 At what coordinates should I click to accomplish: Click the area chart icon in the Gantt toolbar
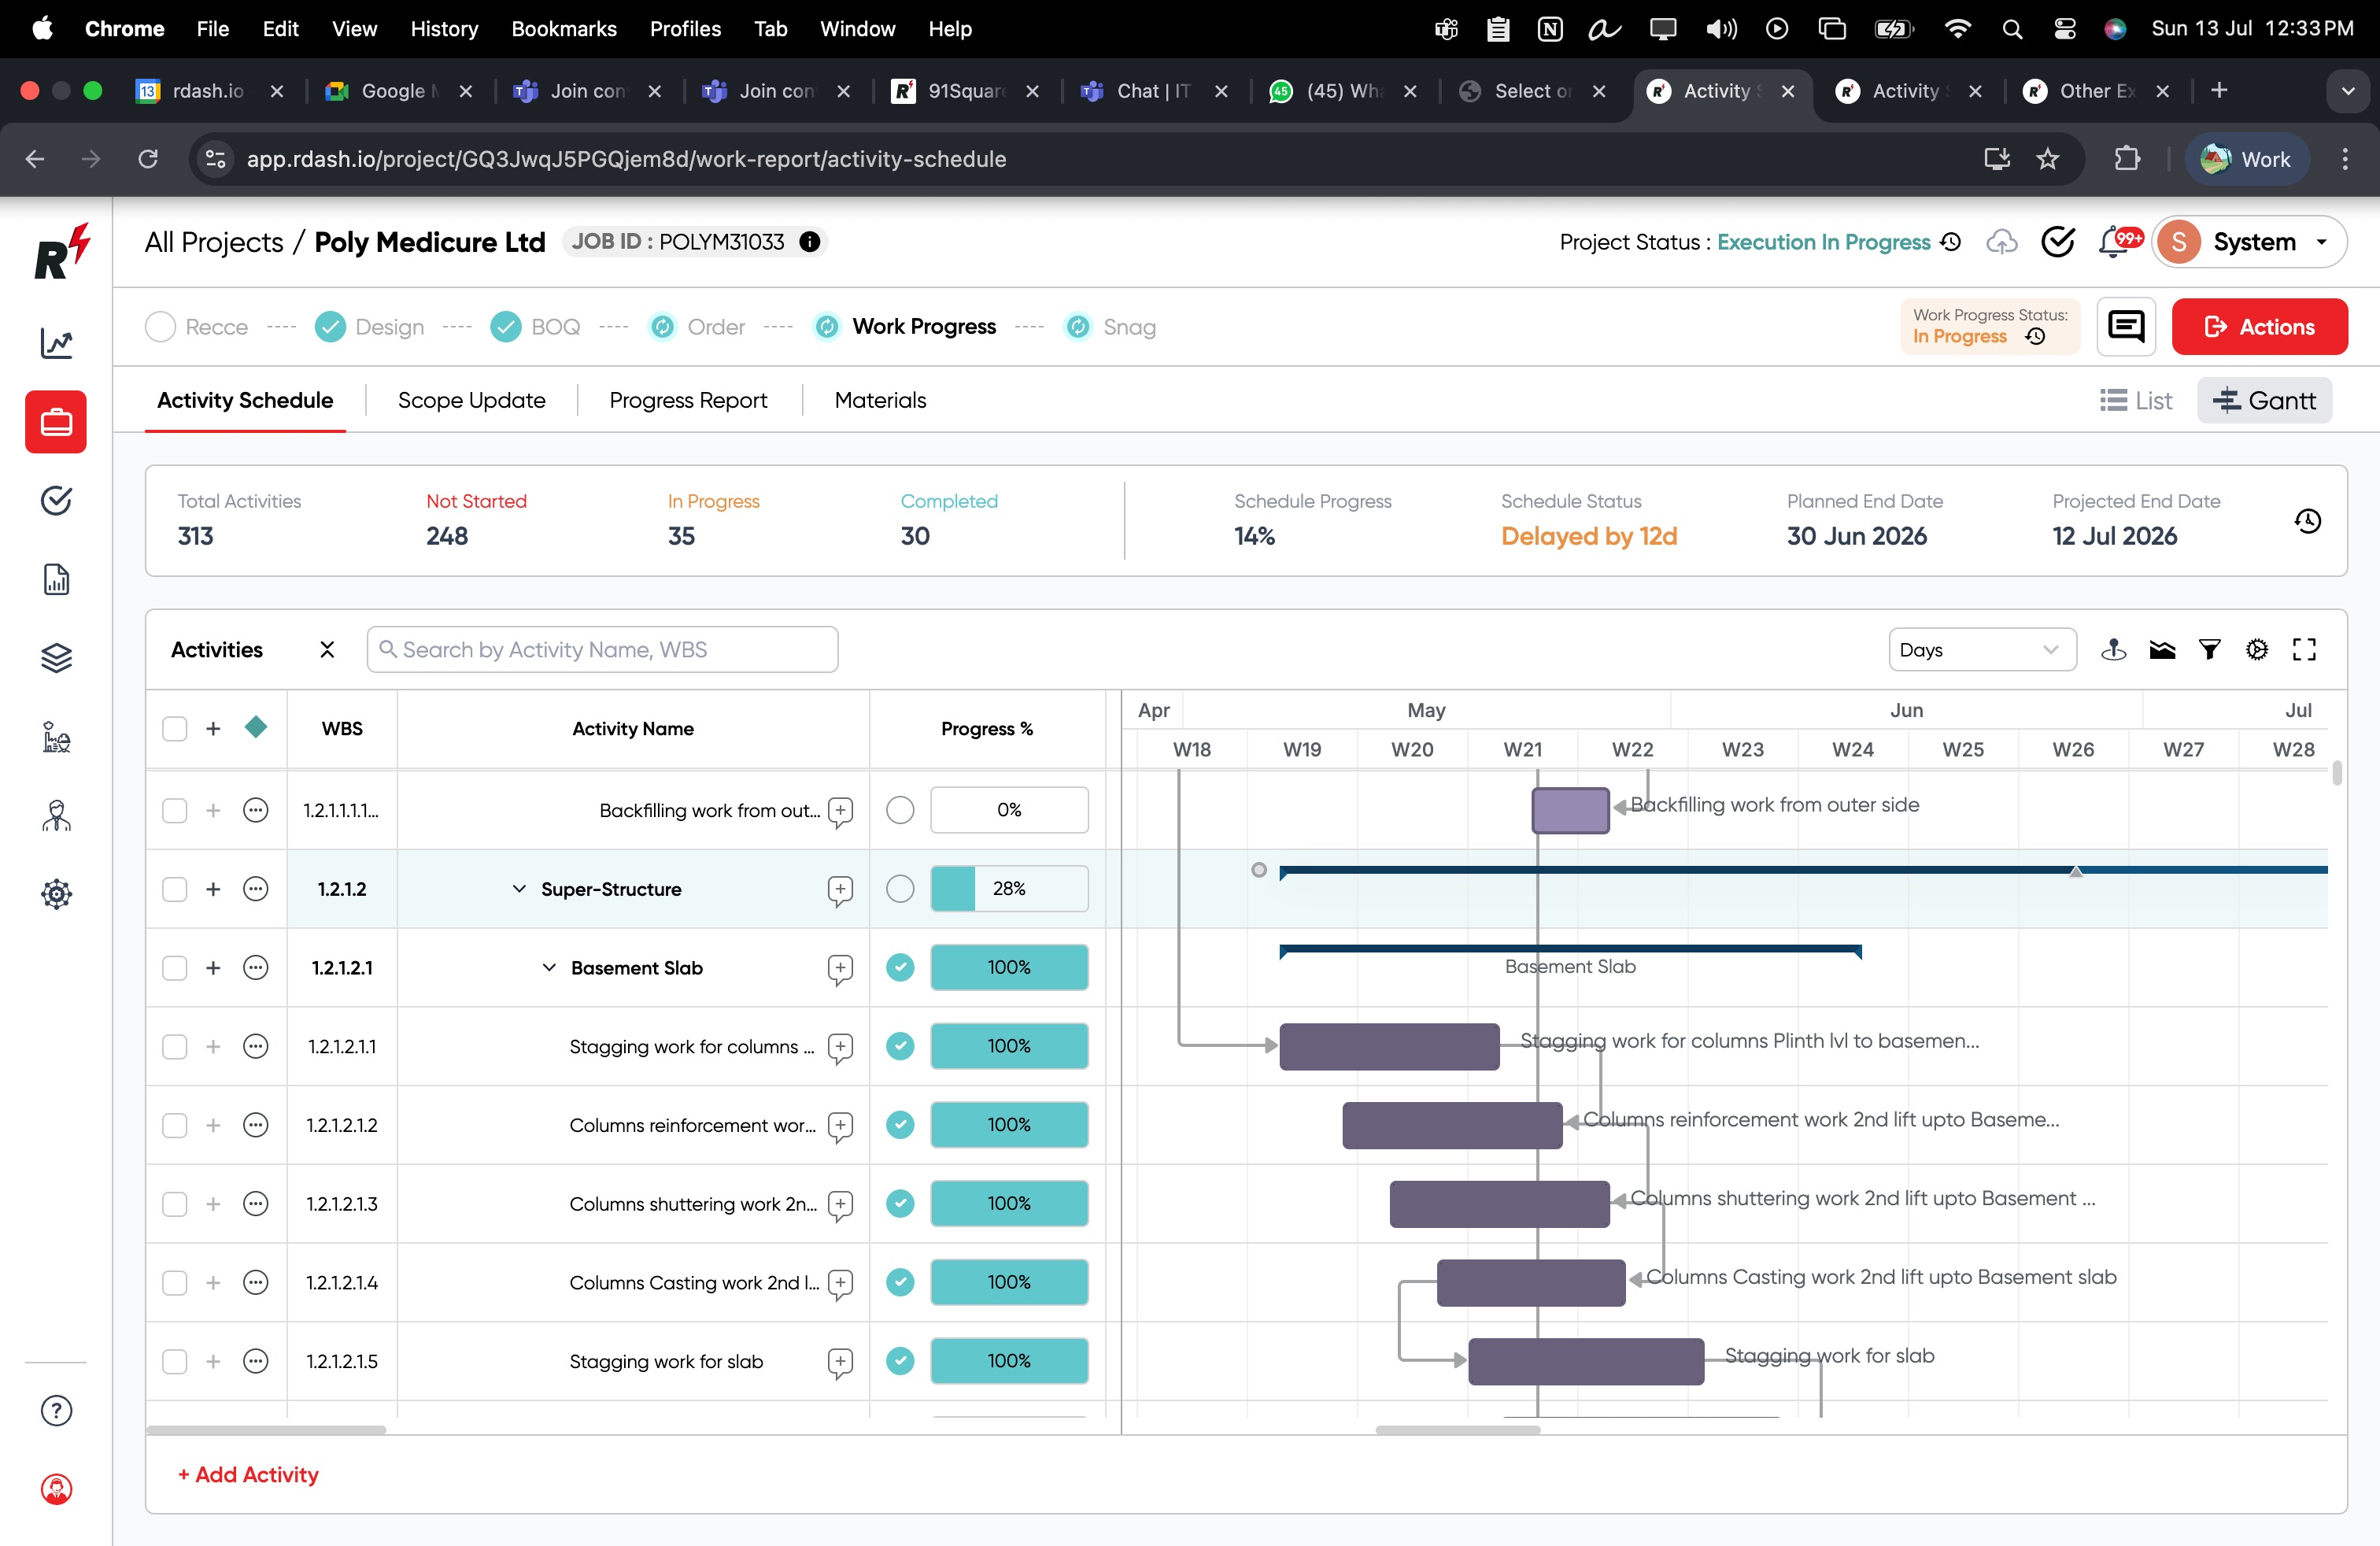[2163, 650]
